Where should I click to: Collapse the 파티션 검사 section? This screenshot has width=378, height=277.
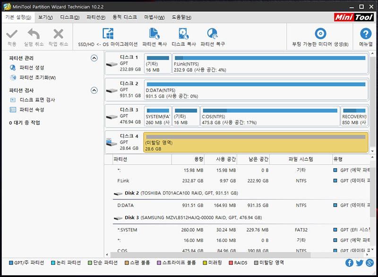tap(94, 90)
